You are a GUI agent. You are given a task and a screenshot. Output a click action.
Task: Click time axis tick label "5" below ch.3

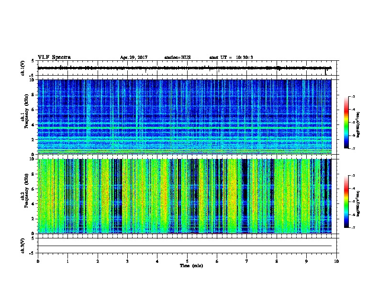pos(187,261)
